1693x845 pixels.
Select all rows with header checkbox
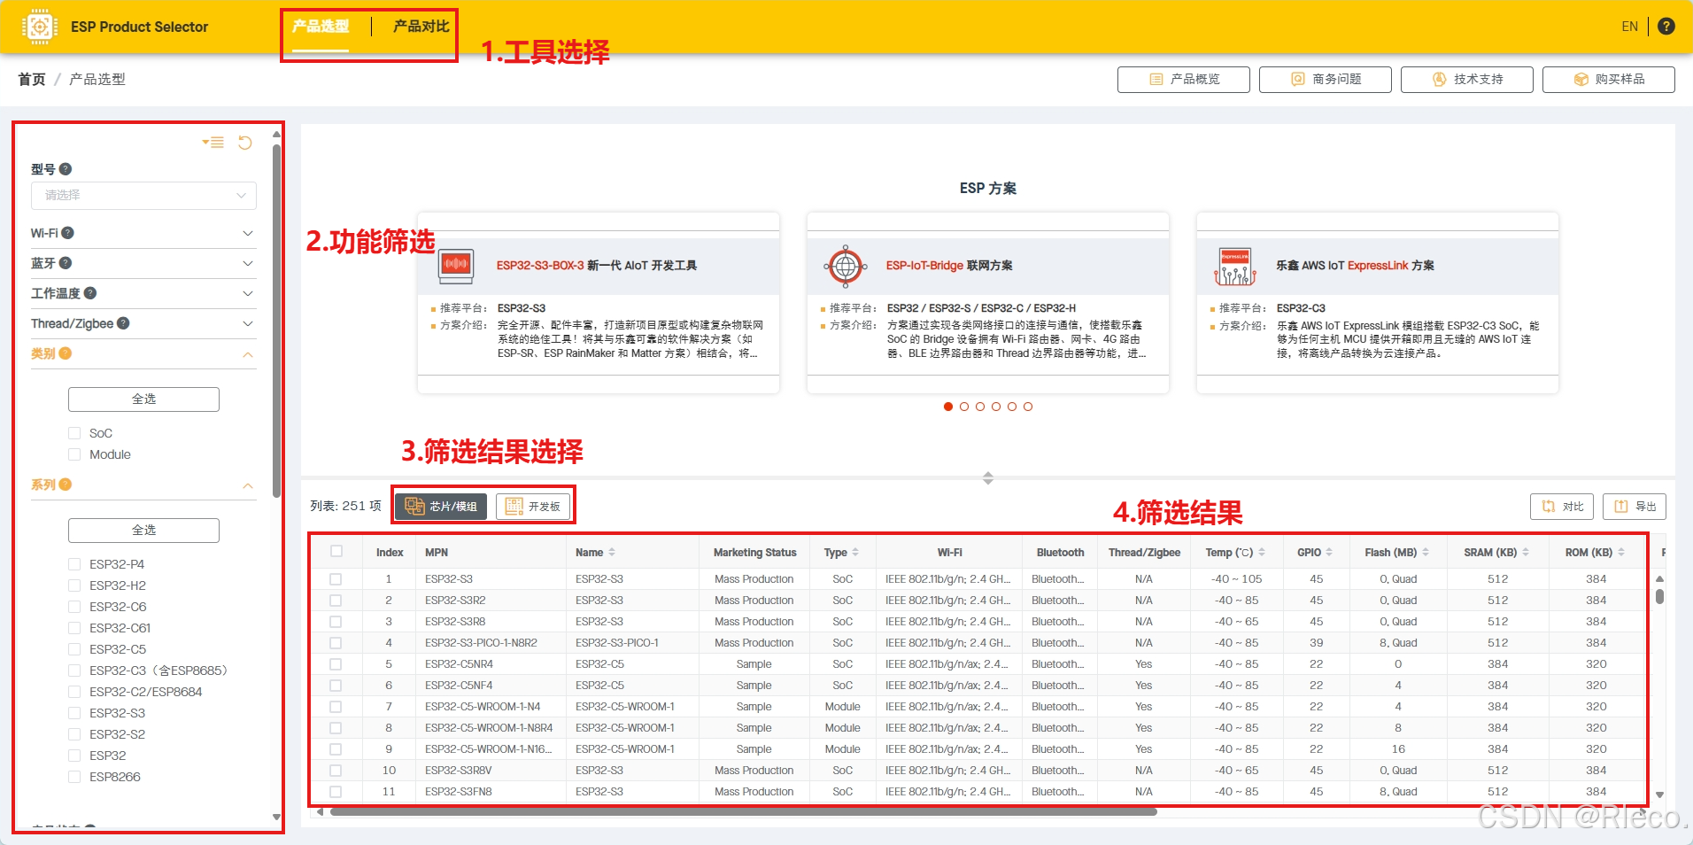pos(336,551)
